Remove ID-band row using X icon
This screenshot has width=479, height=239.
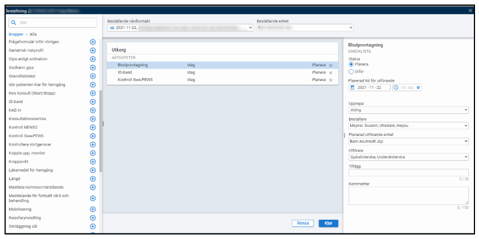click(x=331, y=72)
